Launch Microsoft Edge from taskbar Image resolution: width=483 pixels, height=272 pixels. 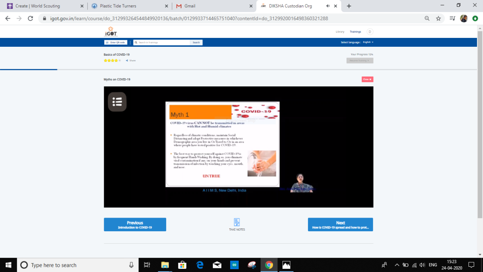(x=200, y=265)
